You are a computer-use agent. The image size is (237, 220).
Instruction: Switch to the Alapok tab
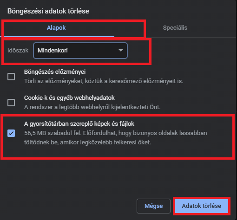pos(56,28)
